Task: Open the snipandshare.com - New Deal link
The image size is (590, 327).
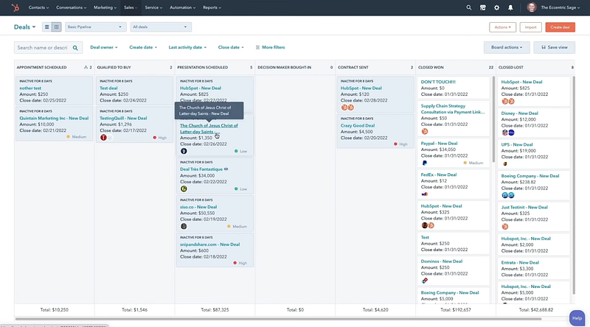Action: point(209,245)
